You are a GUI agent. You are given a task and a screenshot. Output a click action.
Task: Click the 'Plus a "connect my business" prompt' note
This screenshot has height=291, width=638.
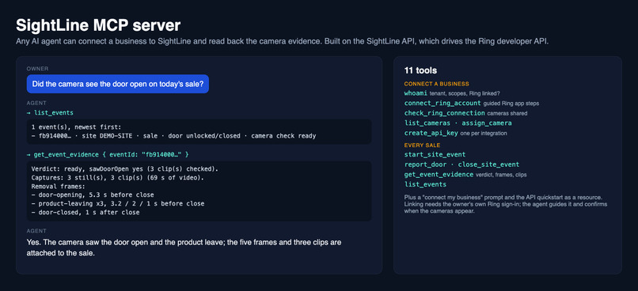click(x=506, y=204)
